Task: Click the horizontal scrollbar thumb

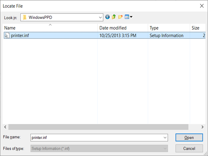Action: (98, 127)
